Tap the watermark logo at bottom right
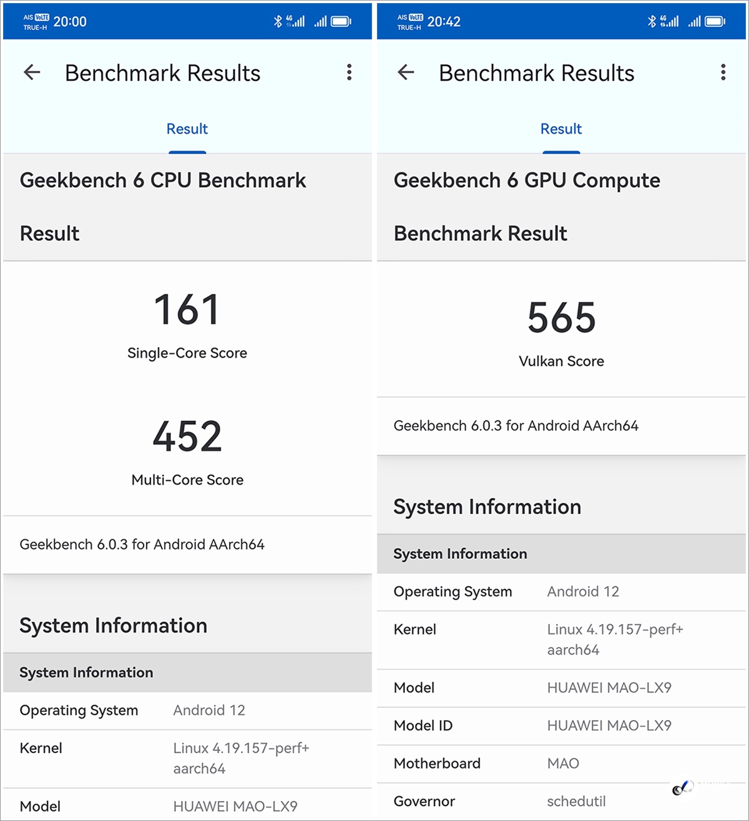 tap(683, 787)
